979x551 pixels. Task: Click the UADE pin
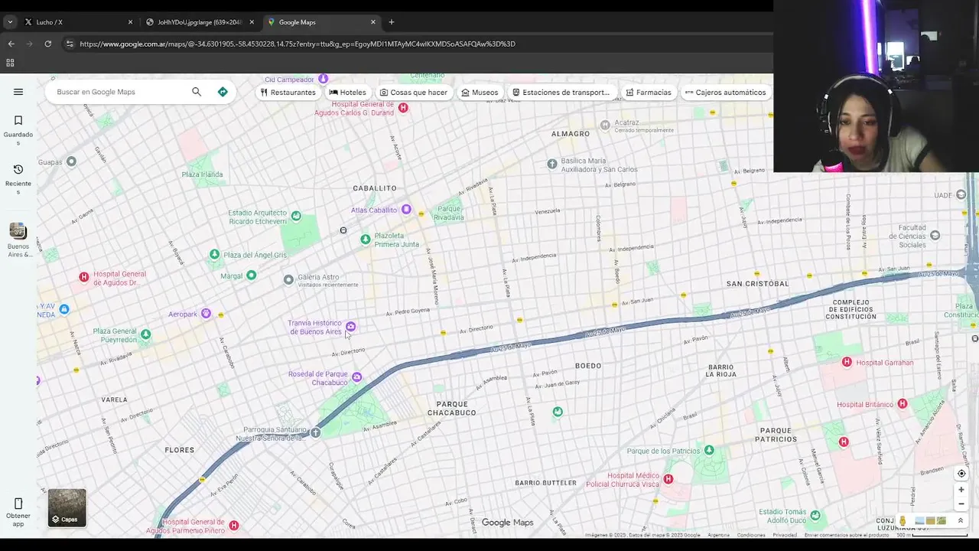[x=961, y=195]
